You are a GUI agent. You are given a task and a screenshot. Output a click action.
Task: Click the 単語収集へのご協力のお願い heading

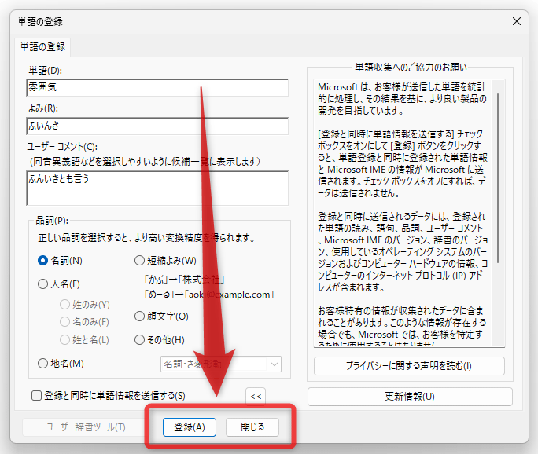[x=411, y=68]
